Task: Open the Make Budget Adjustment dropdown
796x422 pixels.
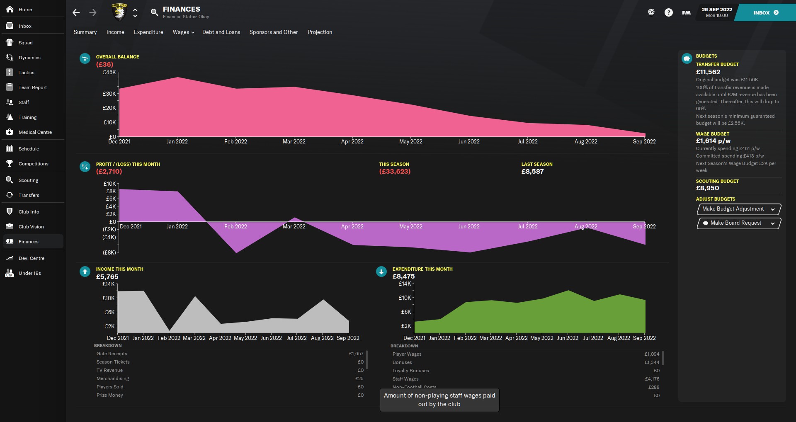Action: pyautogui.click(x=738, y=209)
